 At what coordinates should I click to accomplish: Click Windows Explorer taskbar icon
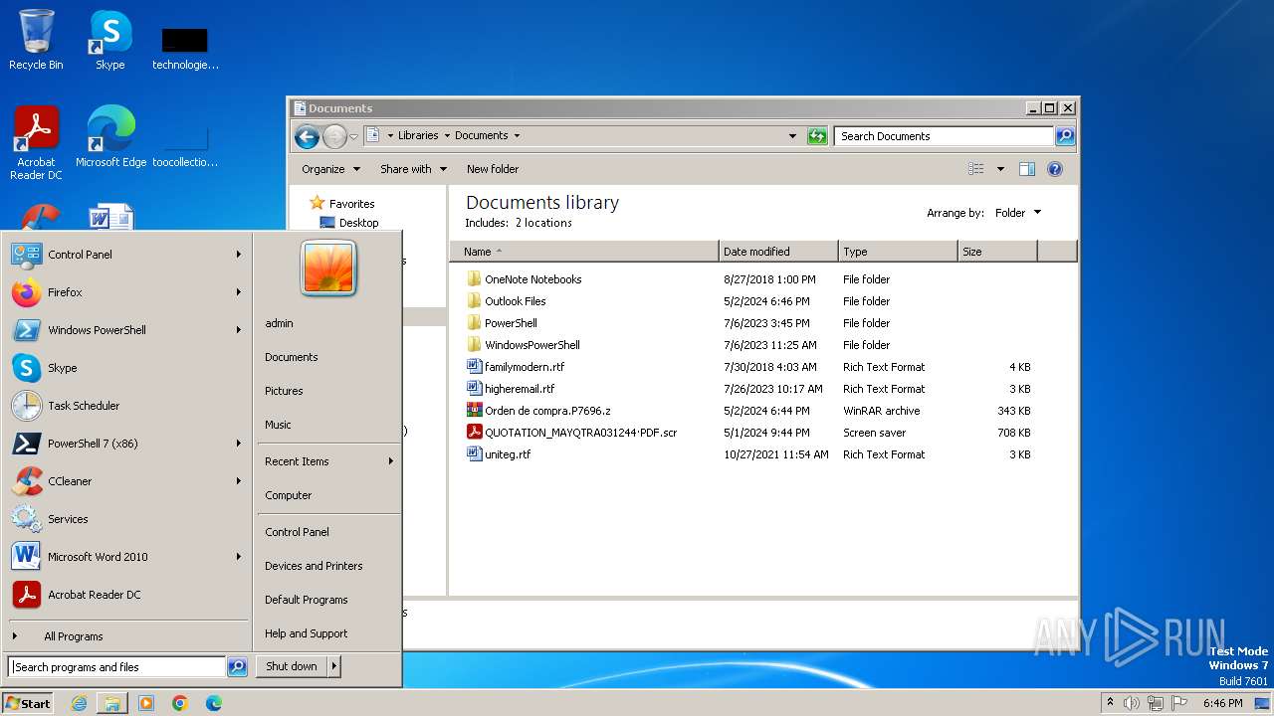point(112,703)
